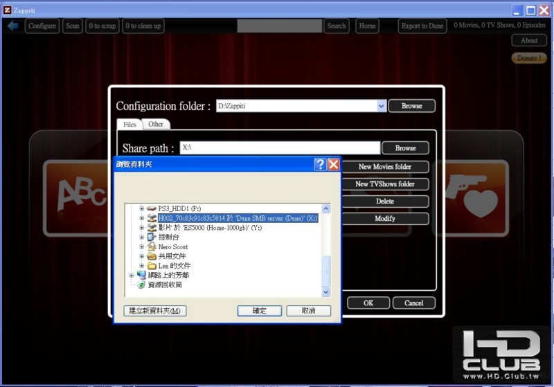This screenshot has width=554, height=387.
Task: Expand the Dune SMB server (X:) drive
Action: [x=142, y=218]
